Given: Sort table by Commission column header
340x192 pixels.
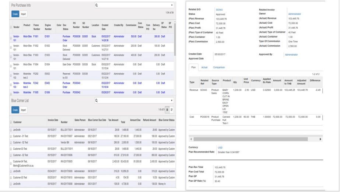Looking at the screenshot, I should pyautogui.click(x=131, y=25).
